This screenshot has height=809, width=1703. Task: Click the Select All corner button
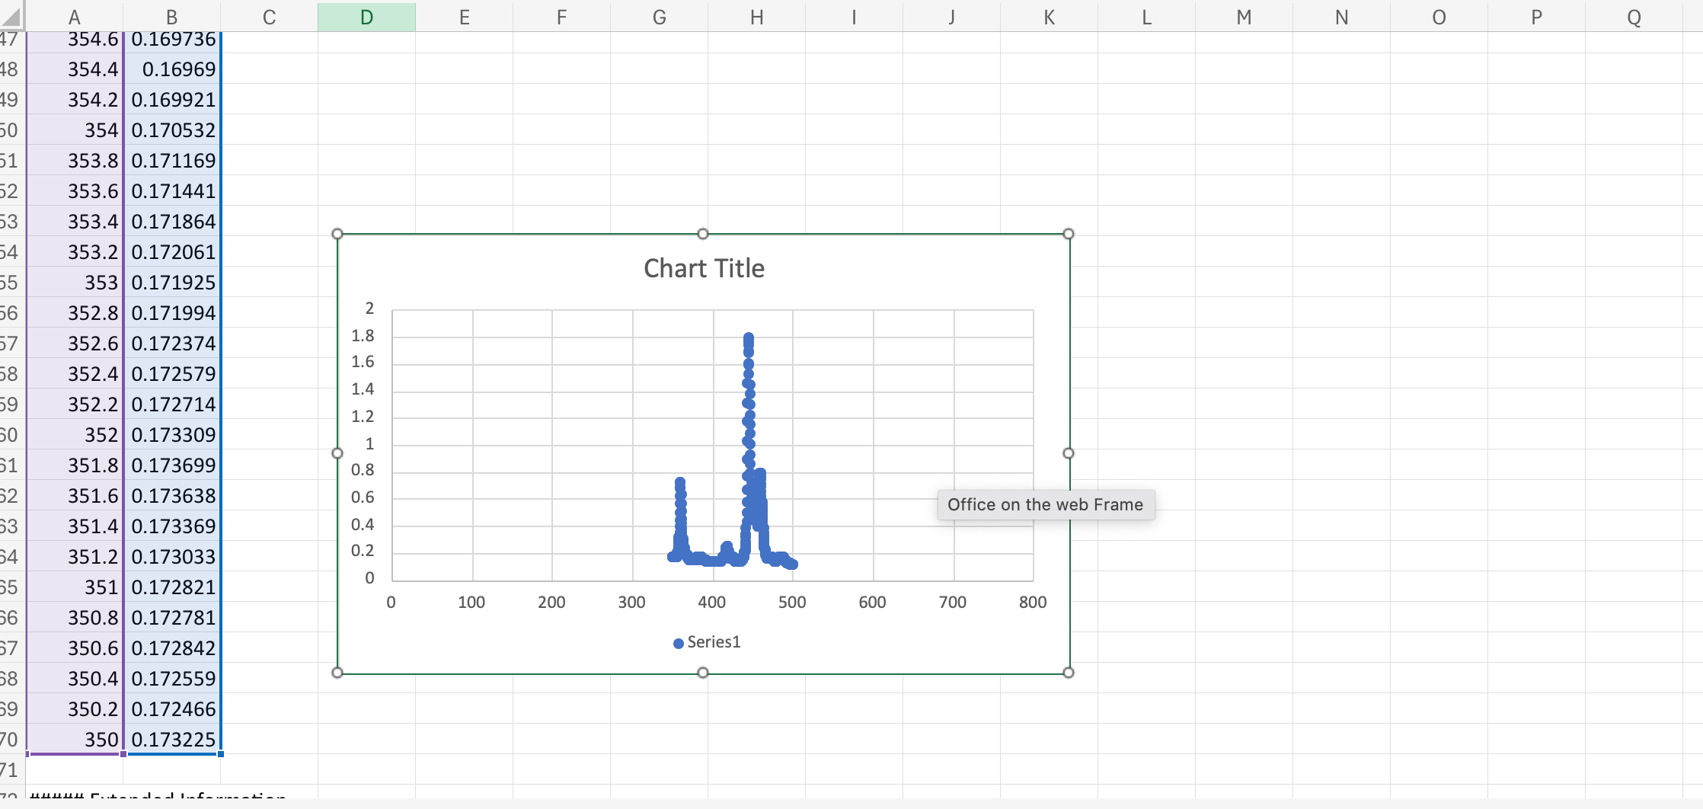coord(12,17)
